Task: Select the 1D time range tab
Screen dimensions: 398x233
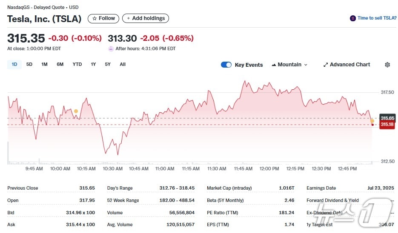Action: [x=14, y=65]
